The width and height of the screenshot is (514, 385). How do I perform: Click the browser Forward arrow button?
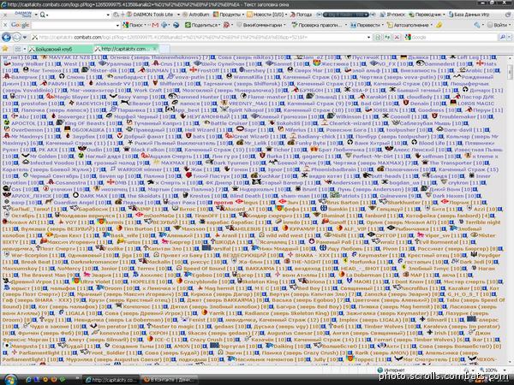pyautogui.click(x=17, y=37)
